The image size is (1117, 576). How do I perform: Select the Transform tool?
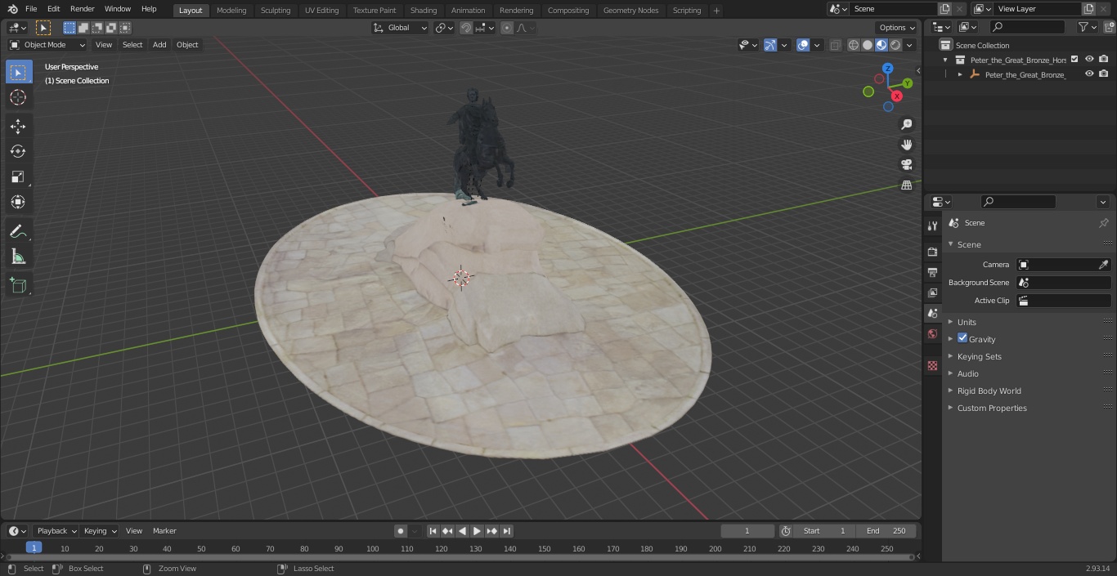18,202
